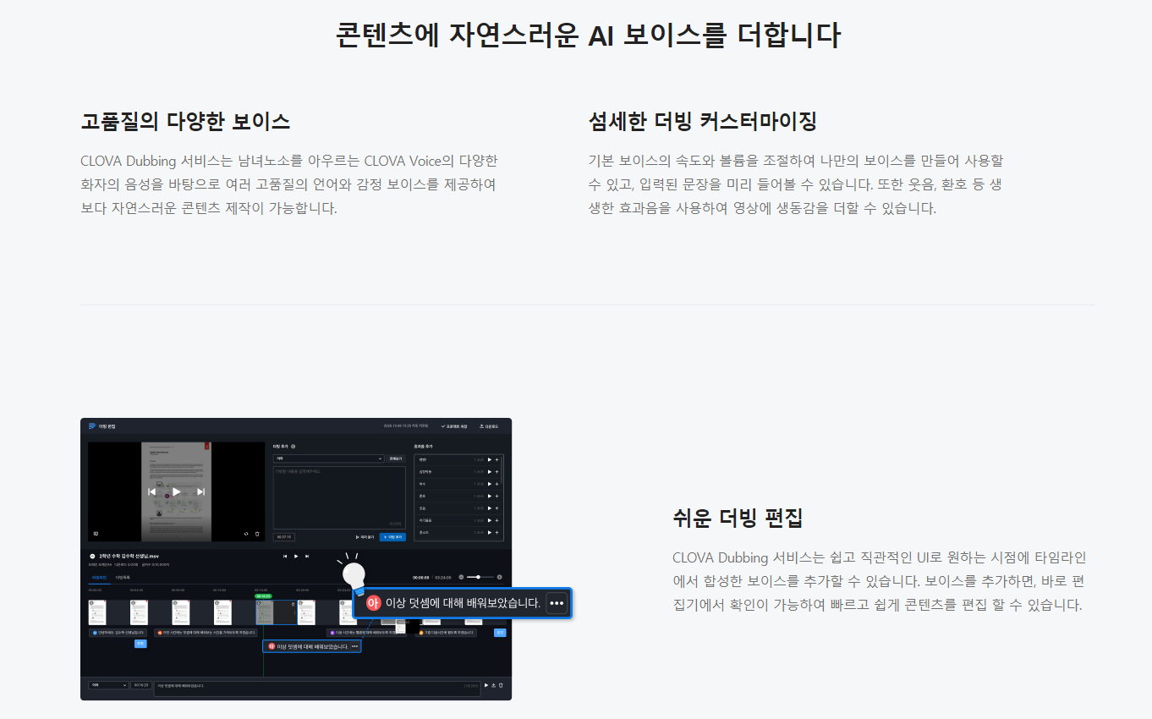
Task: Play the video in the preview player
Action: coord(176,491)
